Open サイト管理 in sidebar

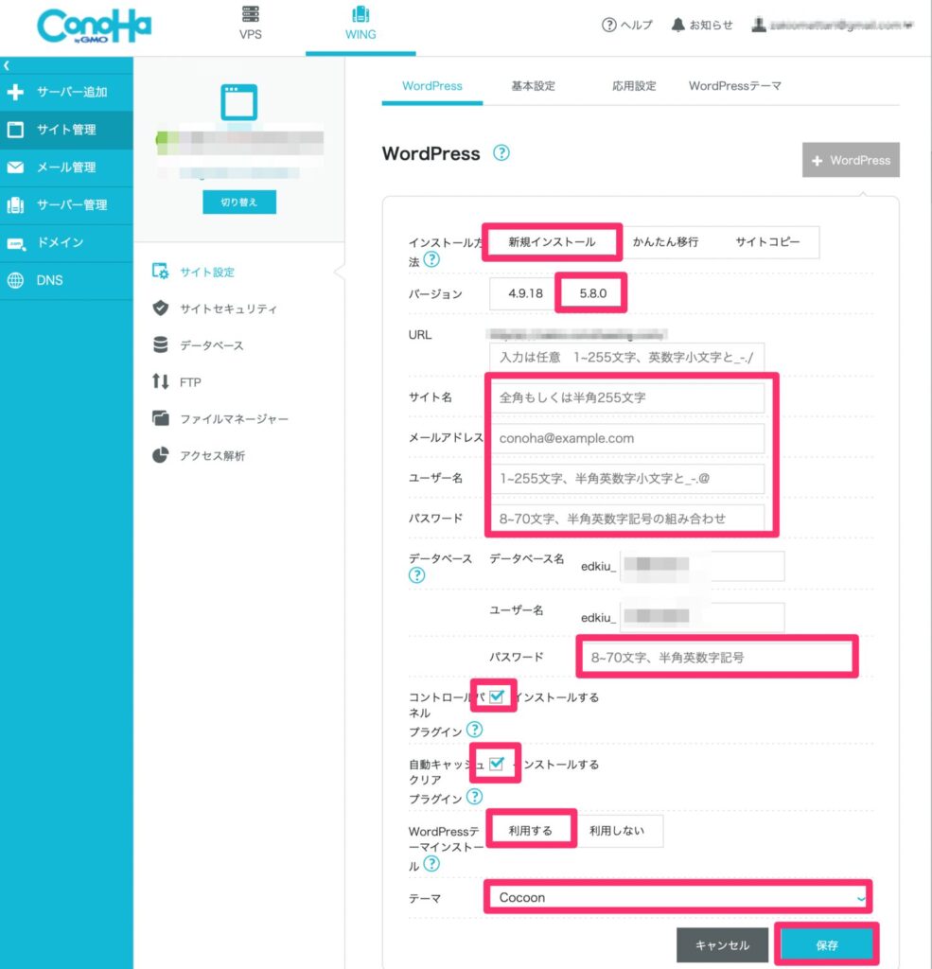pyautogui.click(x=66, y=130)
